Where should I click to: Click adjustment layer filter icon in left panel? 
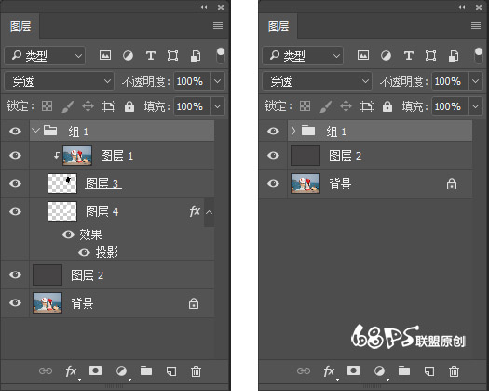(x=128, y=56)
